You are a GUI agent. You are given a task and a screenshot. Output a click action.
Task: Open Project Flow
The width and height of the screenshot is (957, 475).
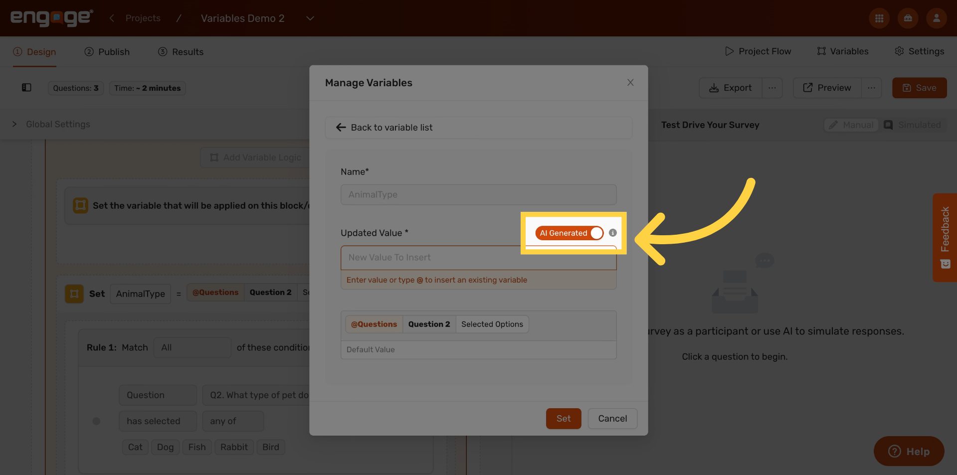point(758,51)
